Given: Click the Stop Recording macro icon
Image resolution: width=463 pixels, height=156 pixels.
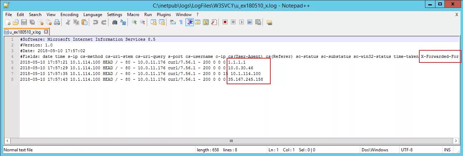Looking at the screenshot, I should coord(233,22).
